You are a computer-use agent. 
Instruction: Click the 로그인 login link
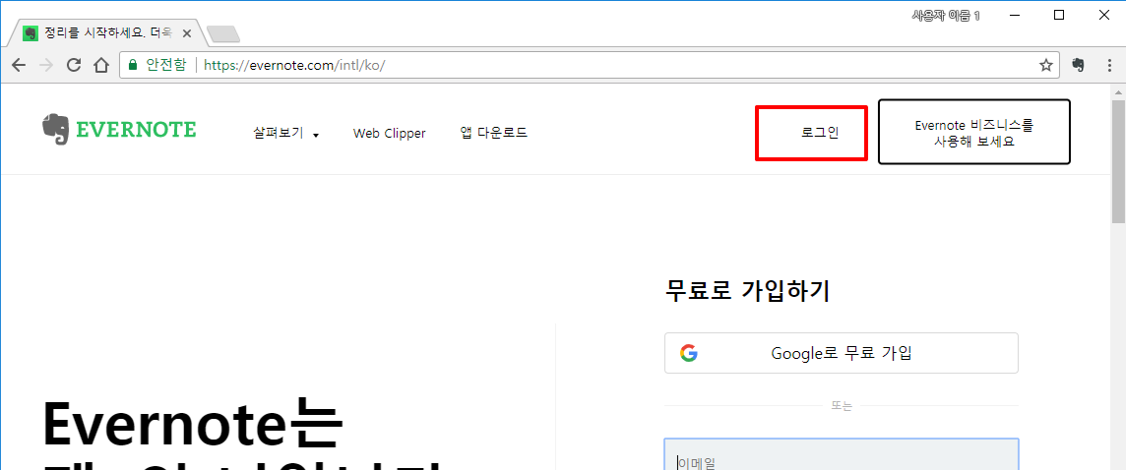(819, 133)
